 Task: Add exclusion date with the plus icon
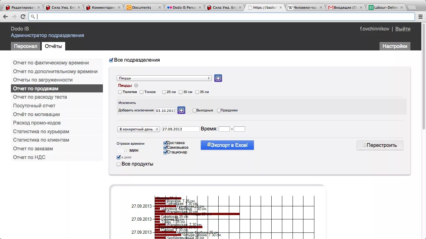click(181, 110)
